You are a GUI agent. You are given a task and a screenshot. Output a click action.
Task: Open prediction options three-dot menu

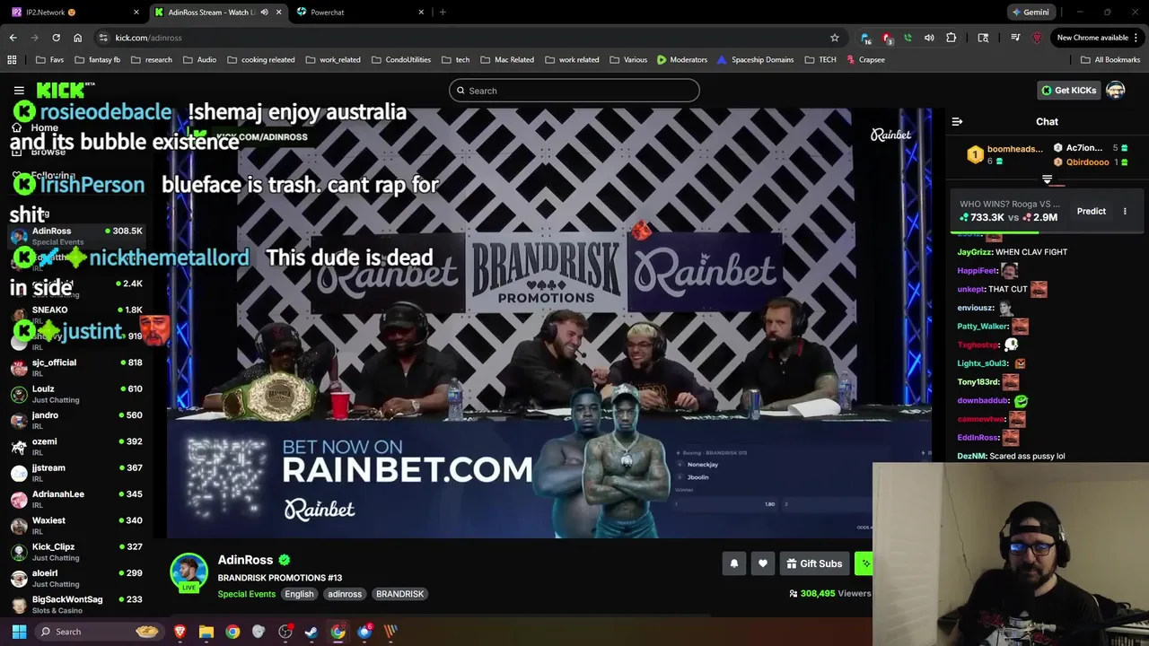pos(1125,212)
